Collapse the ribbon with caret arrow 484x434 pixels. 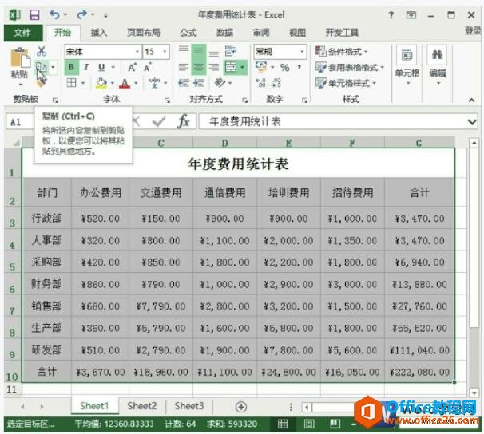[471, 100]
